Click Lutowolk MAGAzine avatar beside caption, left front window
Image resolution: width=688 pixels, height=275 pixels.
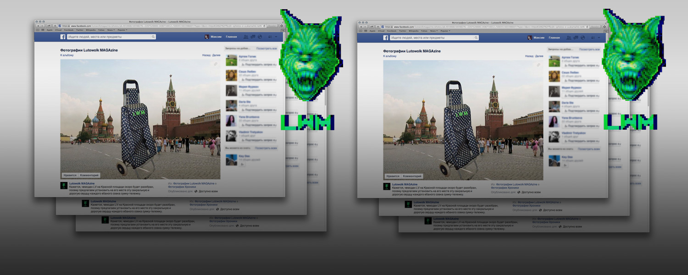pyautogui.click(x=64, y=186)
